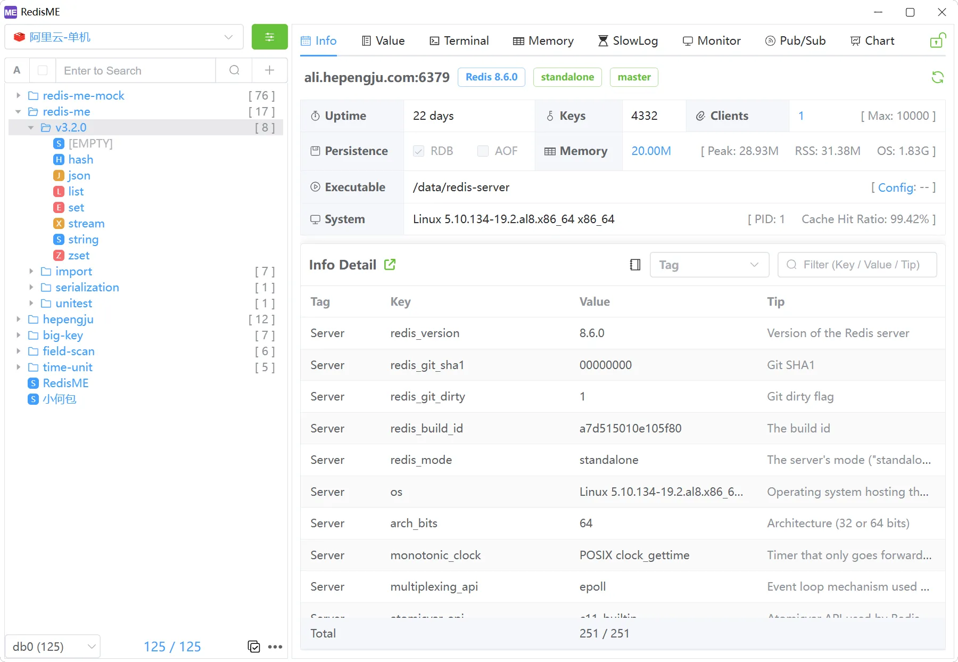
Task: Click the standalone mode badge
Action: [567, 77]
